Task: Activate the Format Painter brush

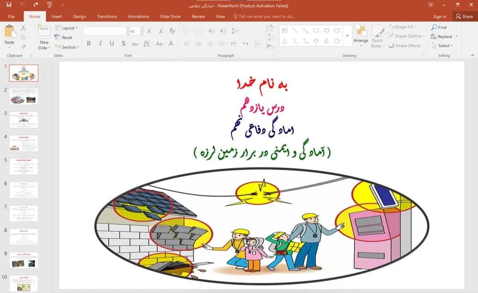Action: click(x=23, y=47)
